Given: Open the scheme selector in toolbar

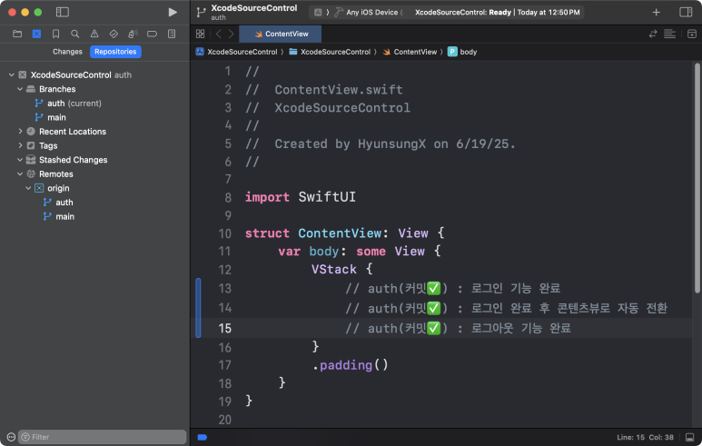Looking at the screenshot, I should click(x=318, y=13).
